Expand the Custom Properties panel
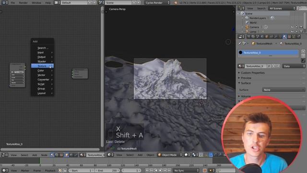The image size is (307, 173). [x=253, y=73]
